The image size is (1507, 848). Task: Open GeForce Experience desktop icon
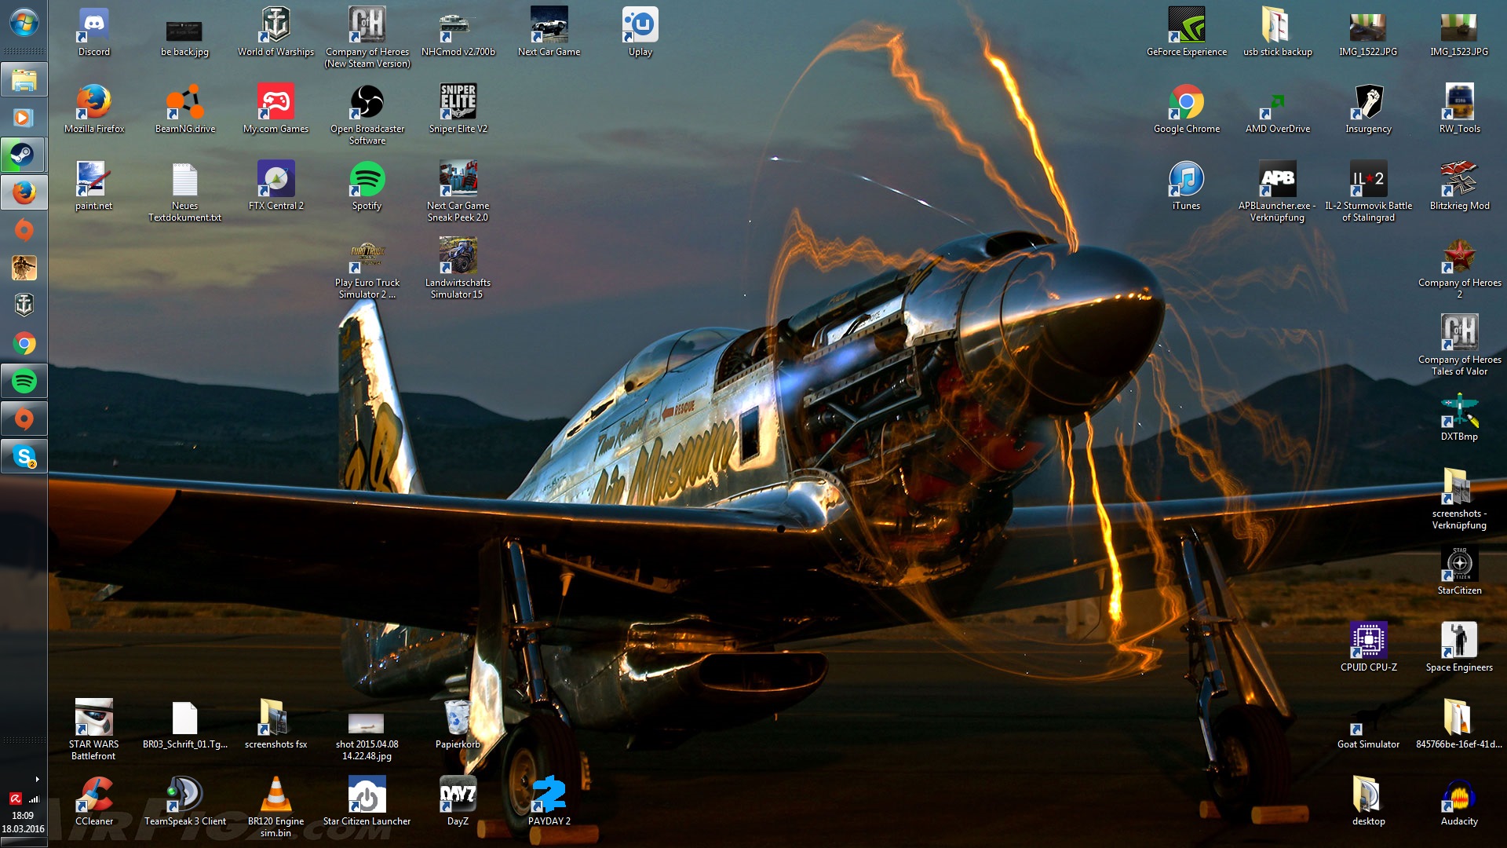1186,26
